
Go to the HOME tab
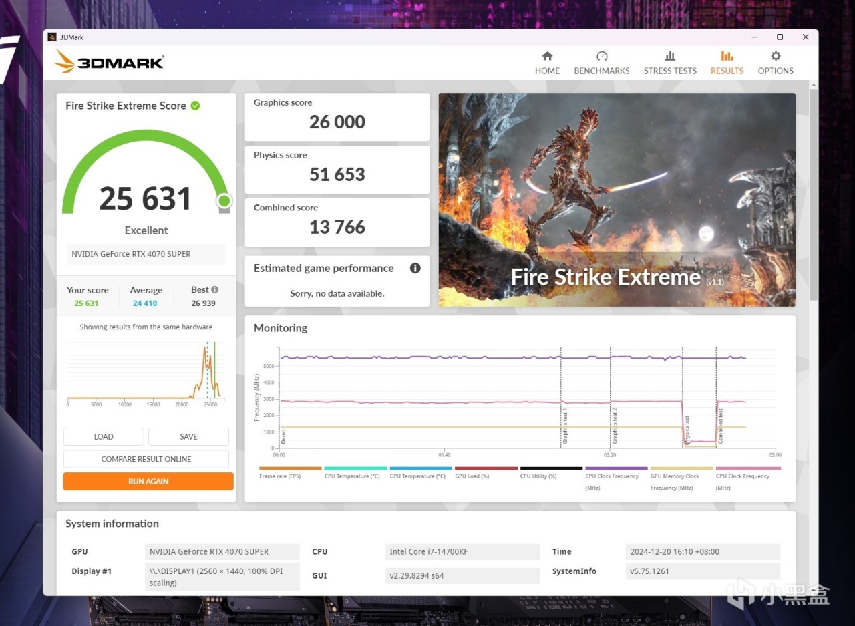547,63
